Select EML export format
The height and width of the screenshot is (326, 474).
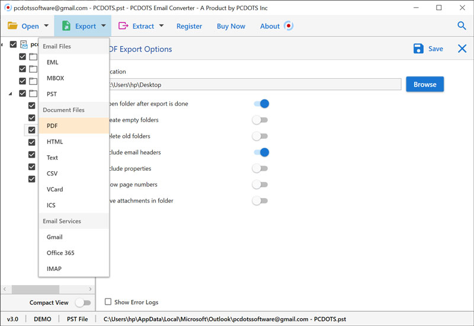73,62
